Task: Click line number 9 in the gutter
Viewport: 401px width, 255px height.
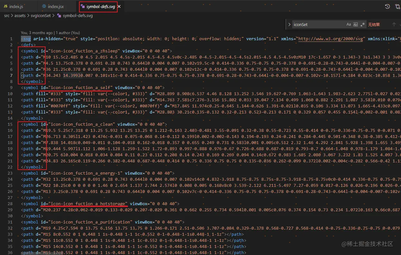Action: (x=11, y=87)
